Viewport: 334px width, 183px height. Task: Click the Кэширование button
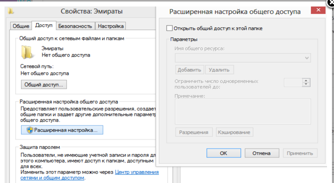point(234,132)
